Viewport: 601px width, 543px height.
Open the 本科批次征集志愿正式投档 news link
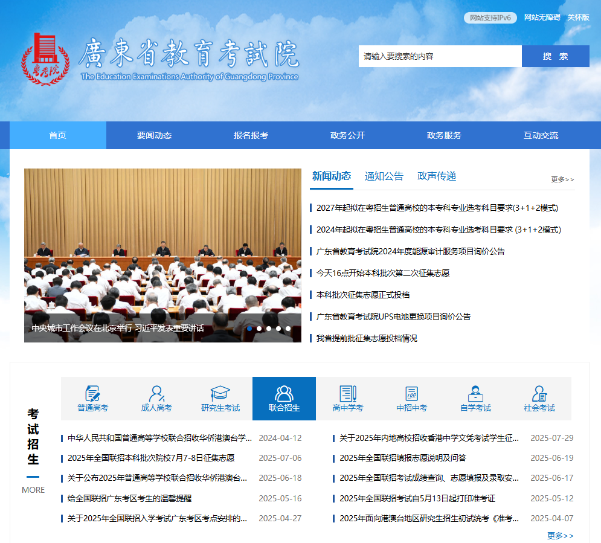[363, 295]
